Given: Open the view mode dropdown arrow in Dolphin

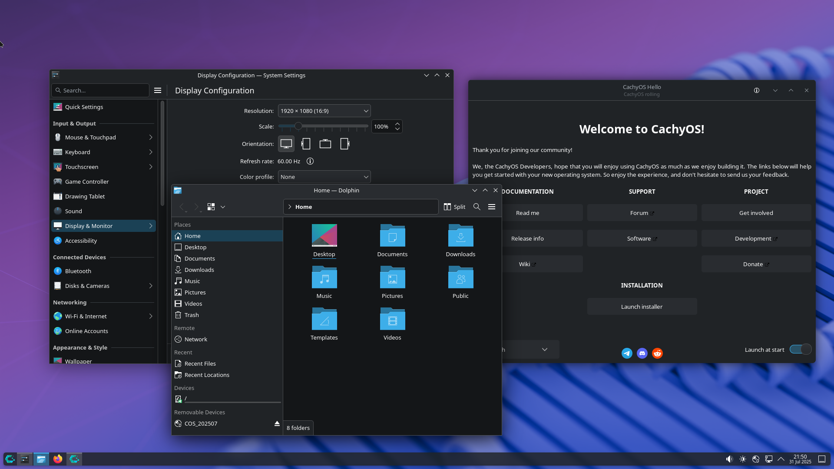Looking at the screenshot, I should click(x=223, y=207).
